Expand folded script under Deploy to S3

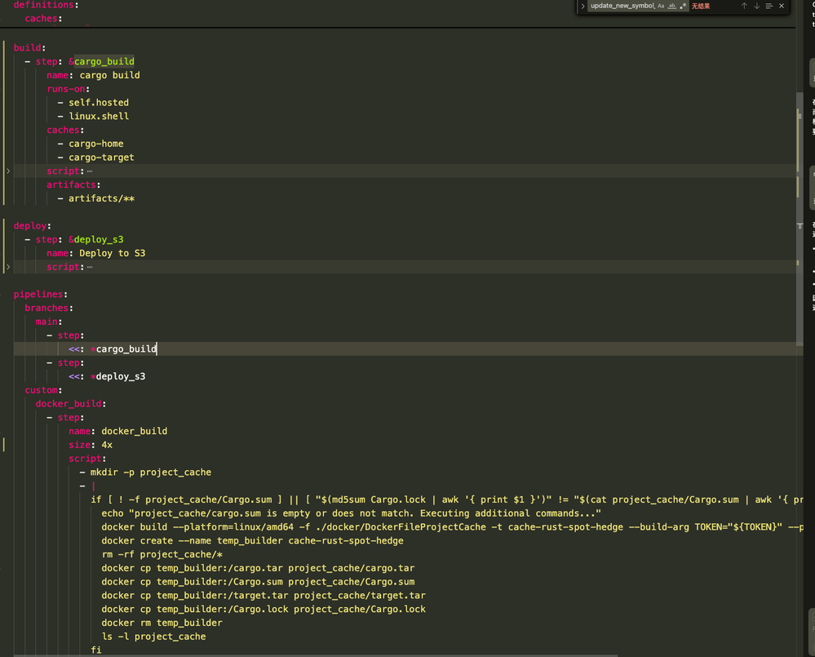(x=8, y=267)
